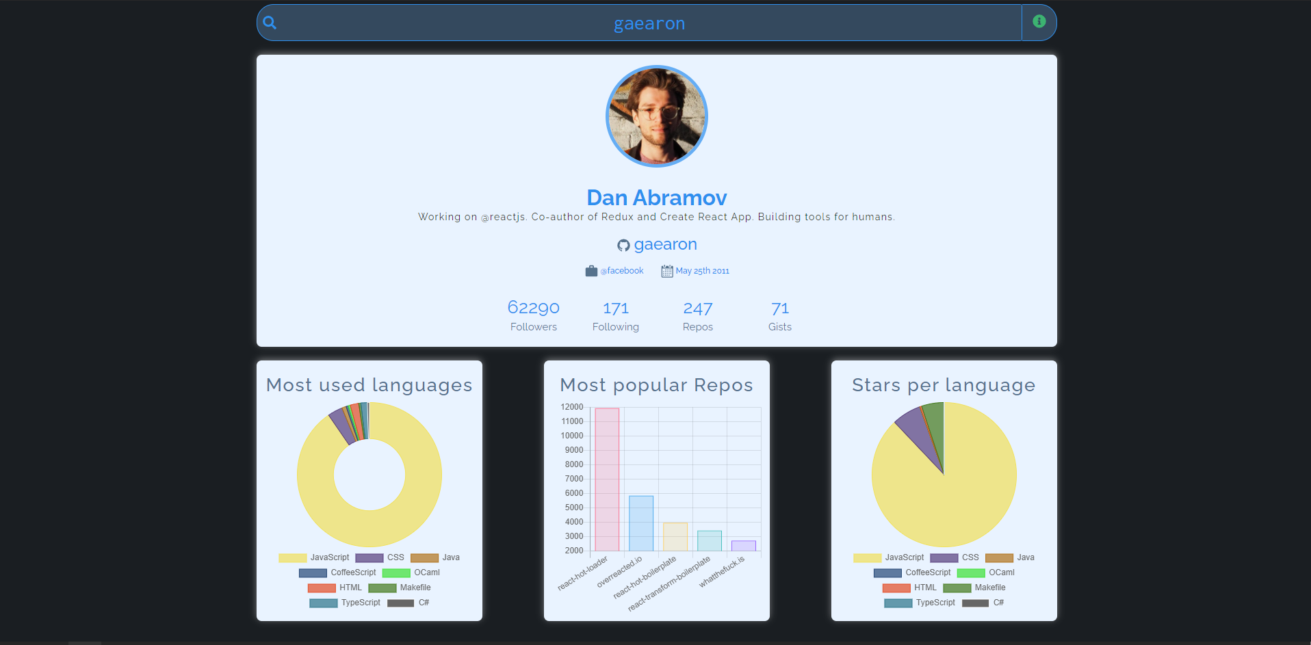Open Dan Abramov's avatar photo
This screenshot has height=645, width=1311.
(x=657, y=116)
